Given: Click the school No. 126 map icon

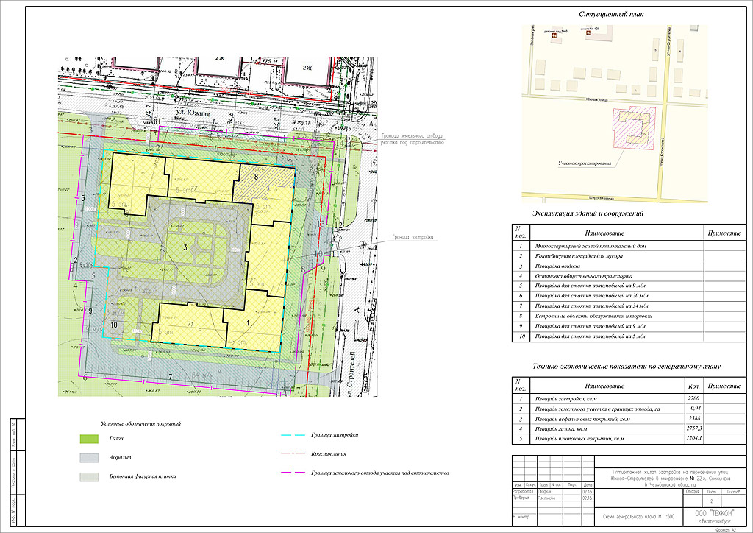Looking at the screenshot, I should 589,35.
